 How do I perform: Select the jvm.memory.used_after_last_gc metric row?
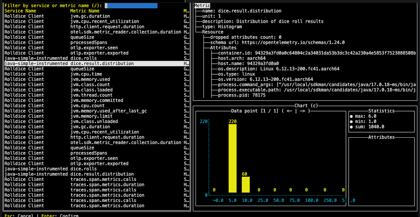tap(97, 111)
